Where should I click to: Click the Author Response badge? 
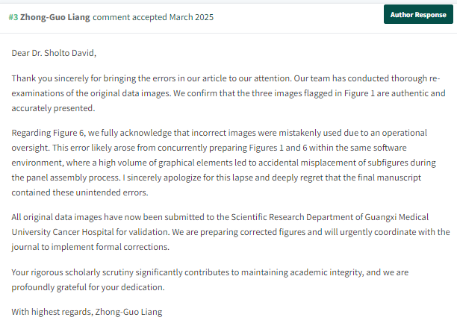[418, 15]
